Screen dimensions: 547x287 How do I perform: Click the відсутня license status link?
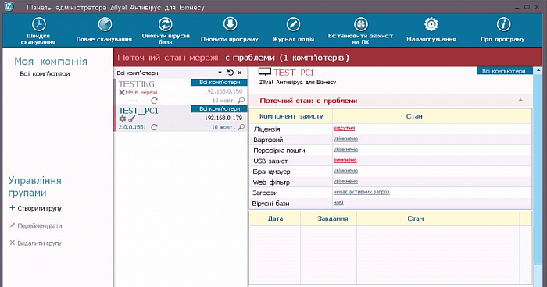[x=344, y=128]
